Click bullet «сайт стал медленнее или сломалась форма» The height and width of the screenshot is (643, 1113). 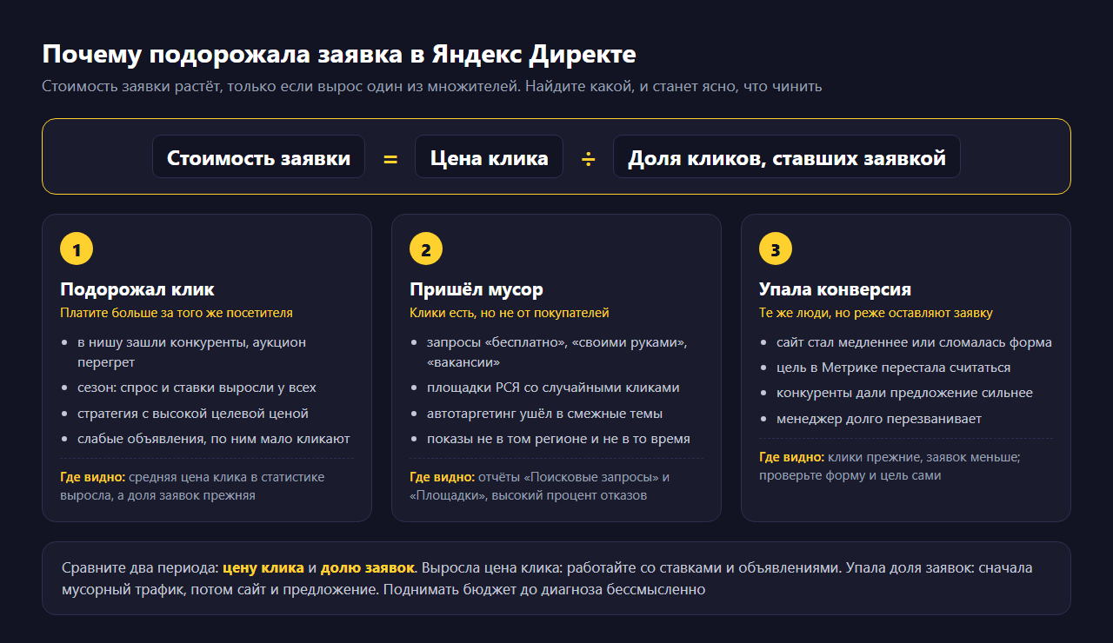[914, 342]
